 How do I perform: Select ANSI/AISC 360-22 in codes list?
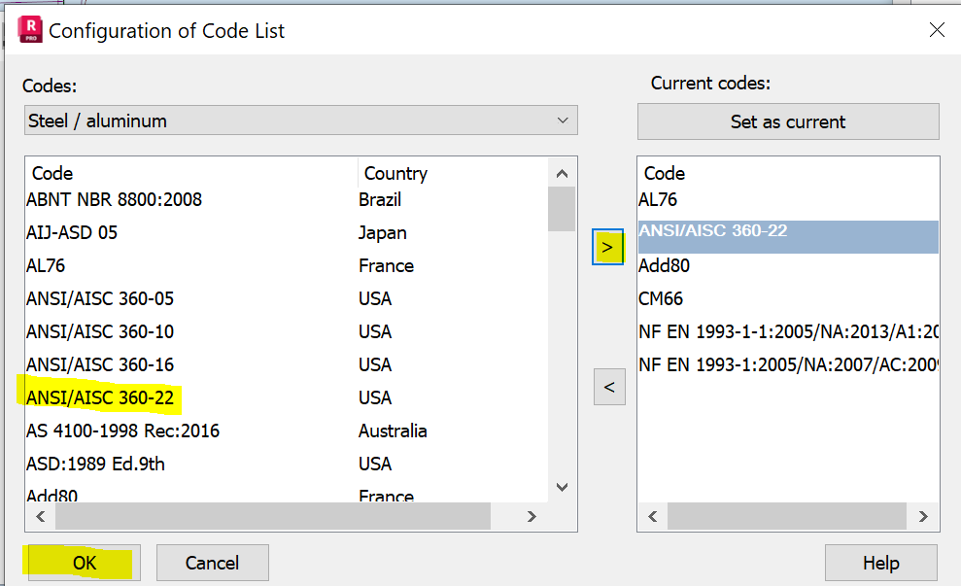pyautogui.click(x=102, y=397)
